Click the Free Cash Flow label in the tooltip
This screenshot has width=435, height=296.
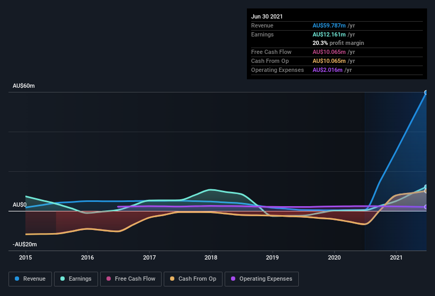point(271,52)
